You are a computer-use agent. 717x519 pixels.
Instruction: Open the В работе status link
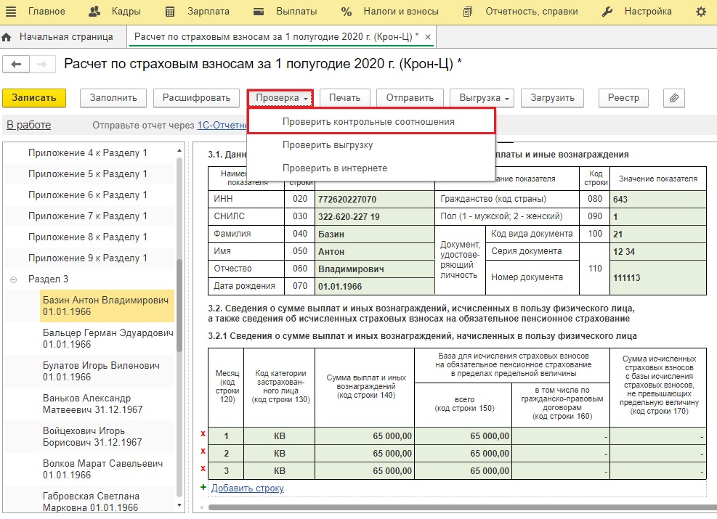coord(29,125)
